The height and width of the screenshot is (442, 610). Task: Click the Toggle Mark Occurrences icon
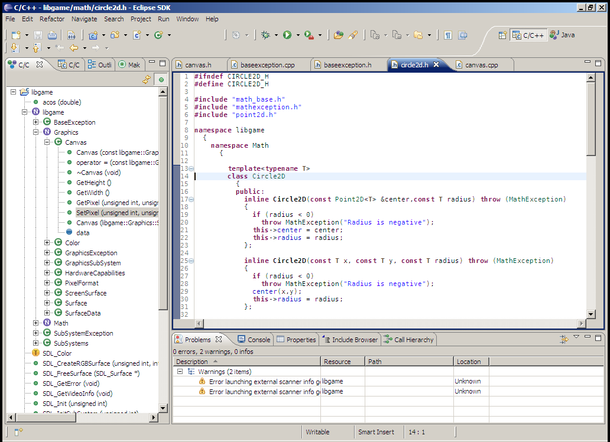[463, 35]
